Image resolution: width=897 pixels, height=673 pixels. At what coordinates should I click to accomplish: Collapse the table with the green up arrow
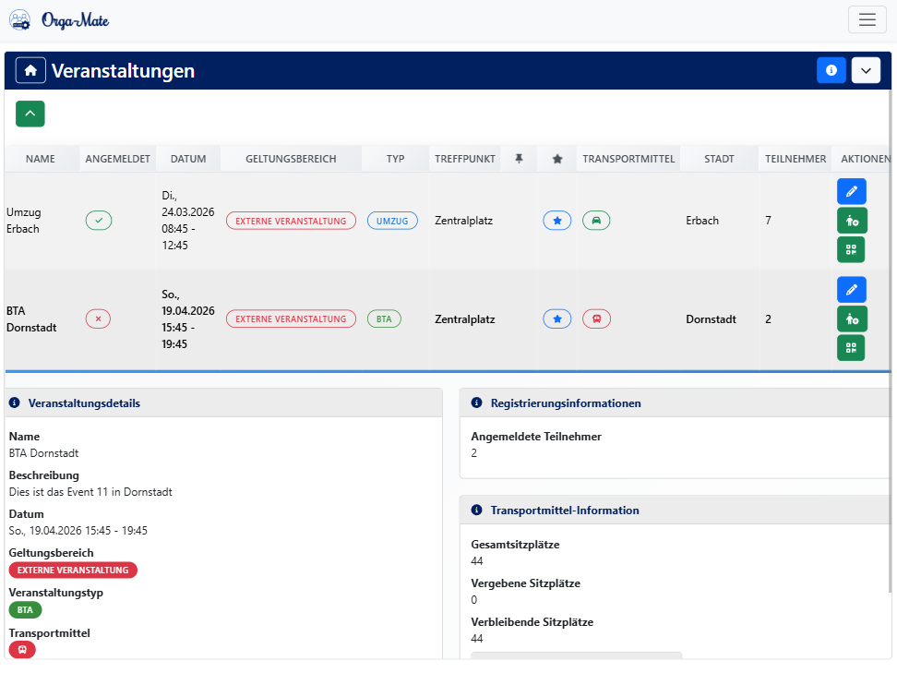30,114
